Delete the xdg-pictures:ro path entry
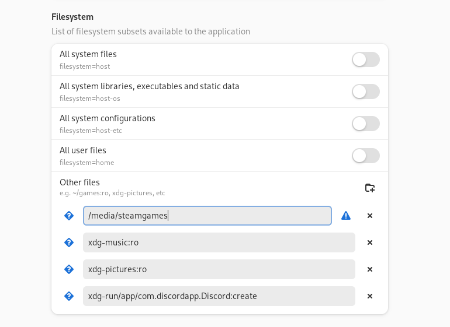Image resolution: width=450 pixels, height=327 pixels. 370,269
